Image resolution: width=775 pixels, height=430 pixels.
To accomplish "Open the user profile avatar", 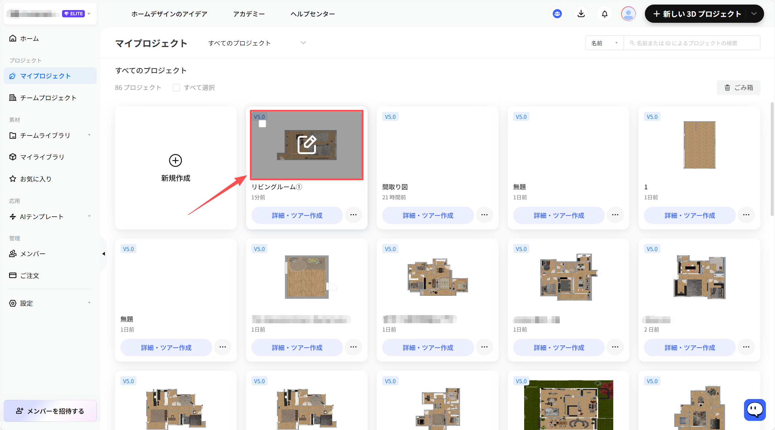I will pos(628,14).
